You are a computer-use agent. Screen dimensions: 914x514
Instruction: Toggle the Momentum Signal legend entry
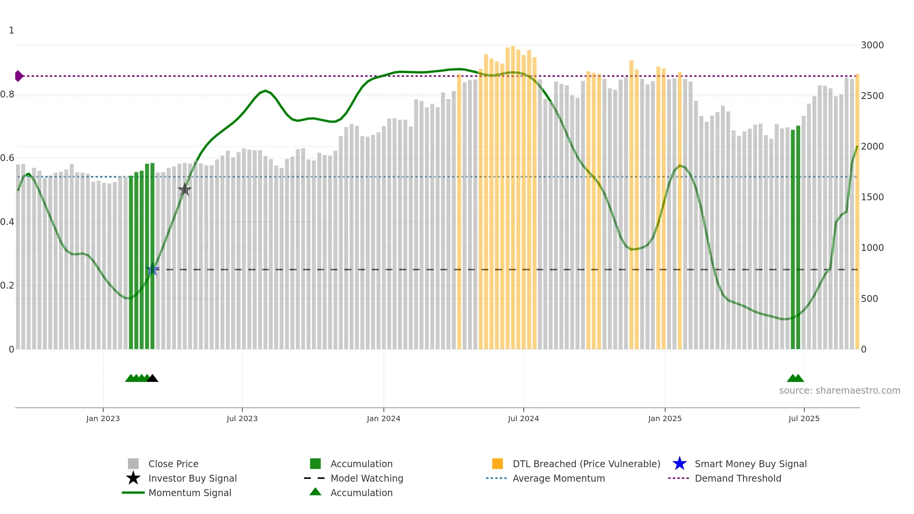click(x=177, y=493)
